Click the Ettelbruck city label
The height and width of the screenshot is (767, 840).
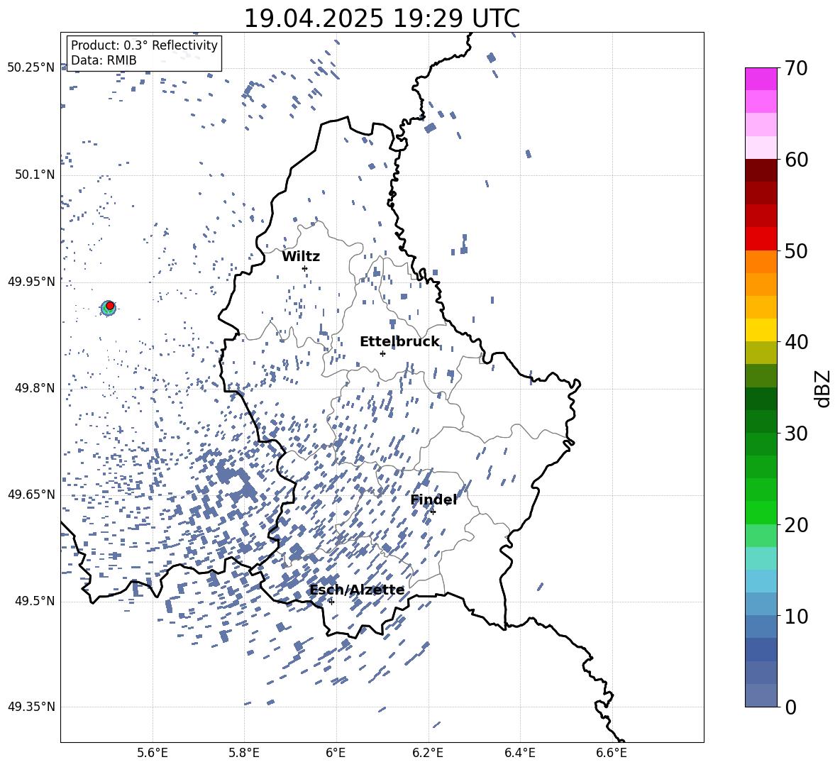pos(399,342)
